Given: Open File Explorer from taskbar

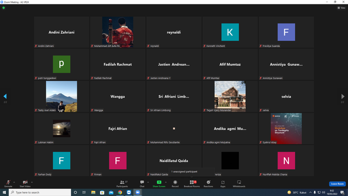Looking at the screenshot, I should click(93, 192).
